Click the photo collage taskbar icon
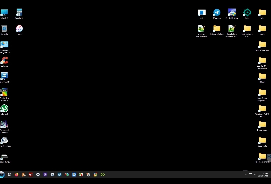Viewport: 271px width, 184px height. (95, 175)
